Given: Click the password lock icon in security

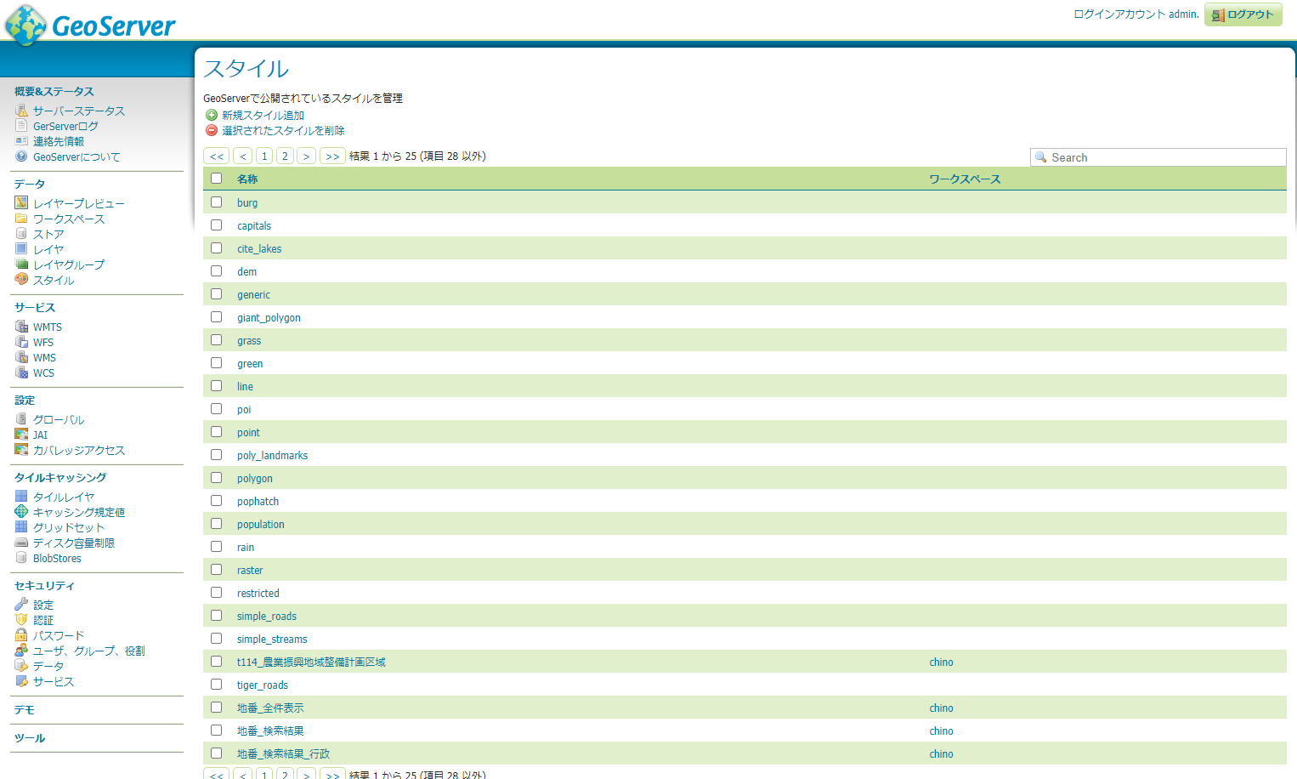Looking at the screenshot, I should [21, 635].
